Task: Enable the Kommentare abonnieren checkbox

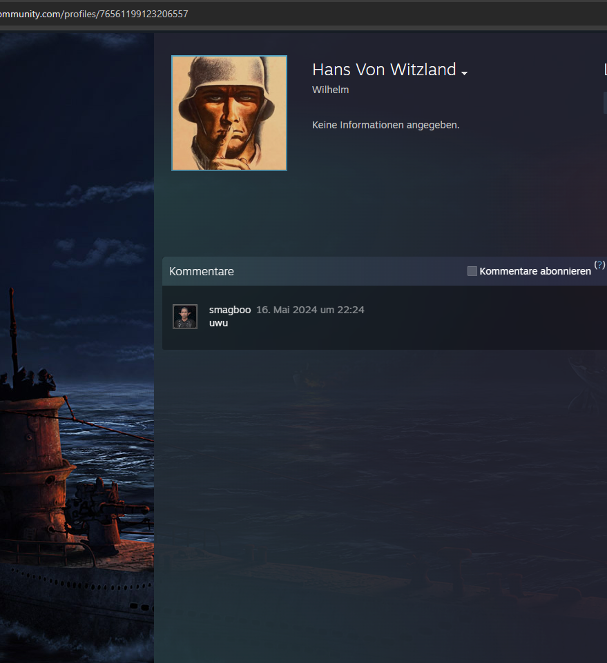Action: pyautogui.click(x=472, y=271)
